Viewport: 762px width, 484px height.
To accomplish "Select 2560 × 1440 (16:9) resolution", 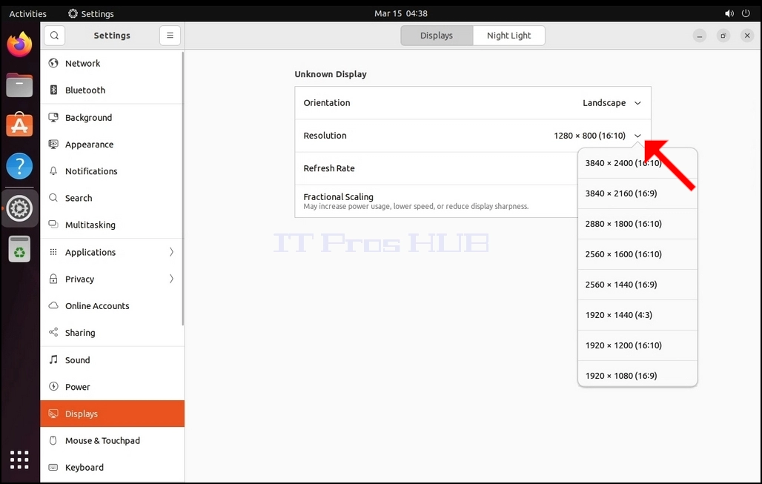I will pos(637,285).
